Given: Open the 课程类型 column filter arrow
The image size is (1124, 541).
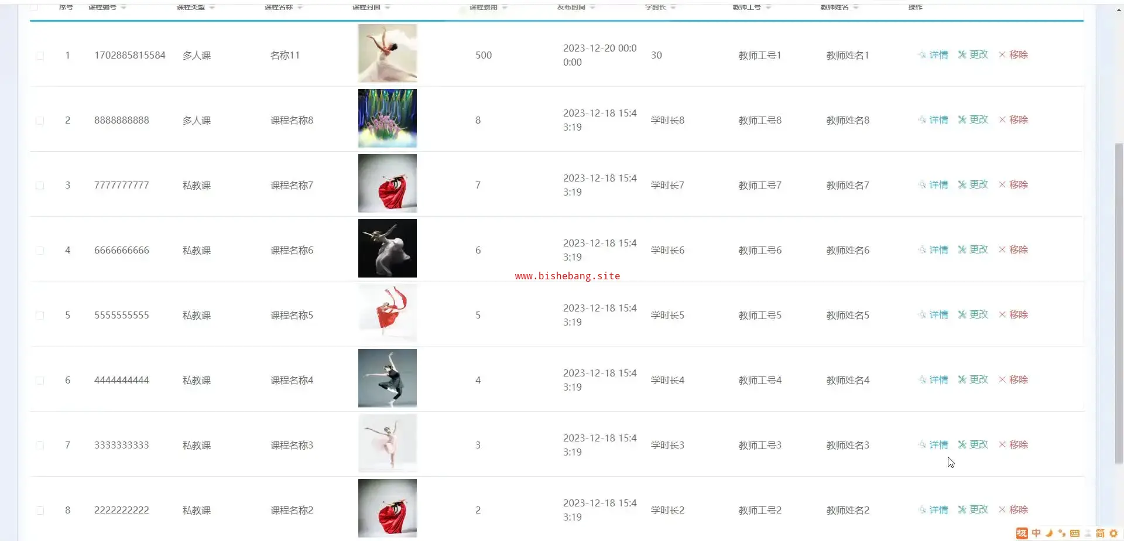Looking at the screenshot, I should 212,7.
